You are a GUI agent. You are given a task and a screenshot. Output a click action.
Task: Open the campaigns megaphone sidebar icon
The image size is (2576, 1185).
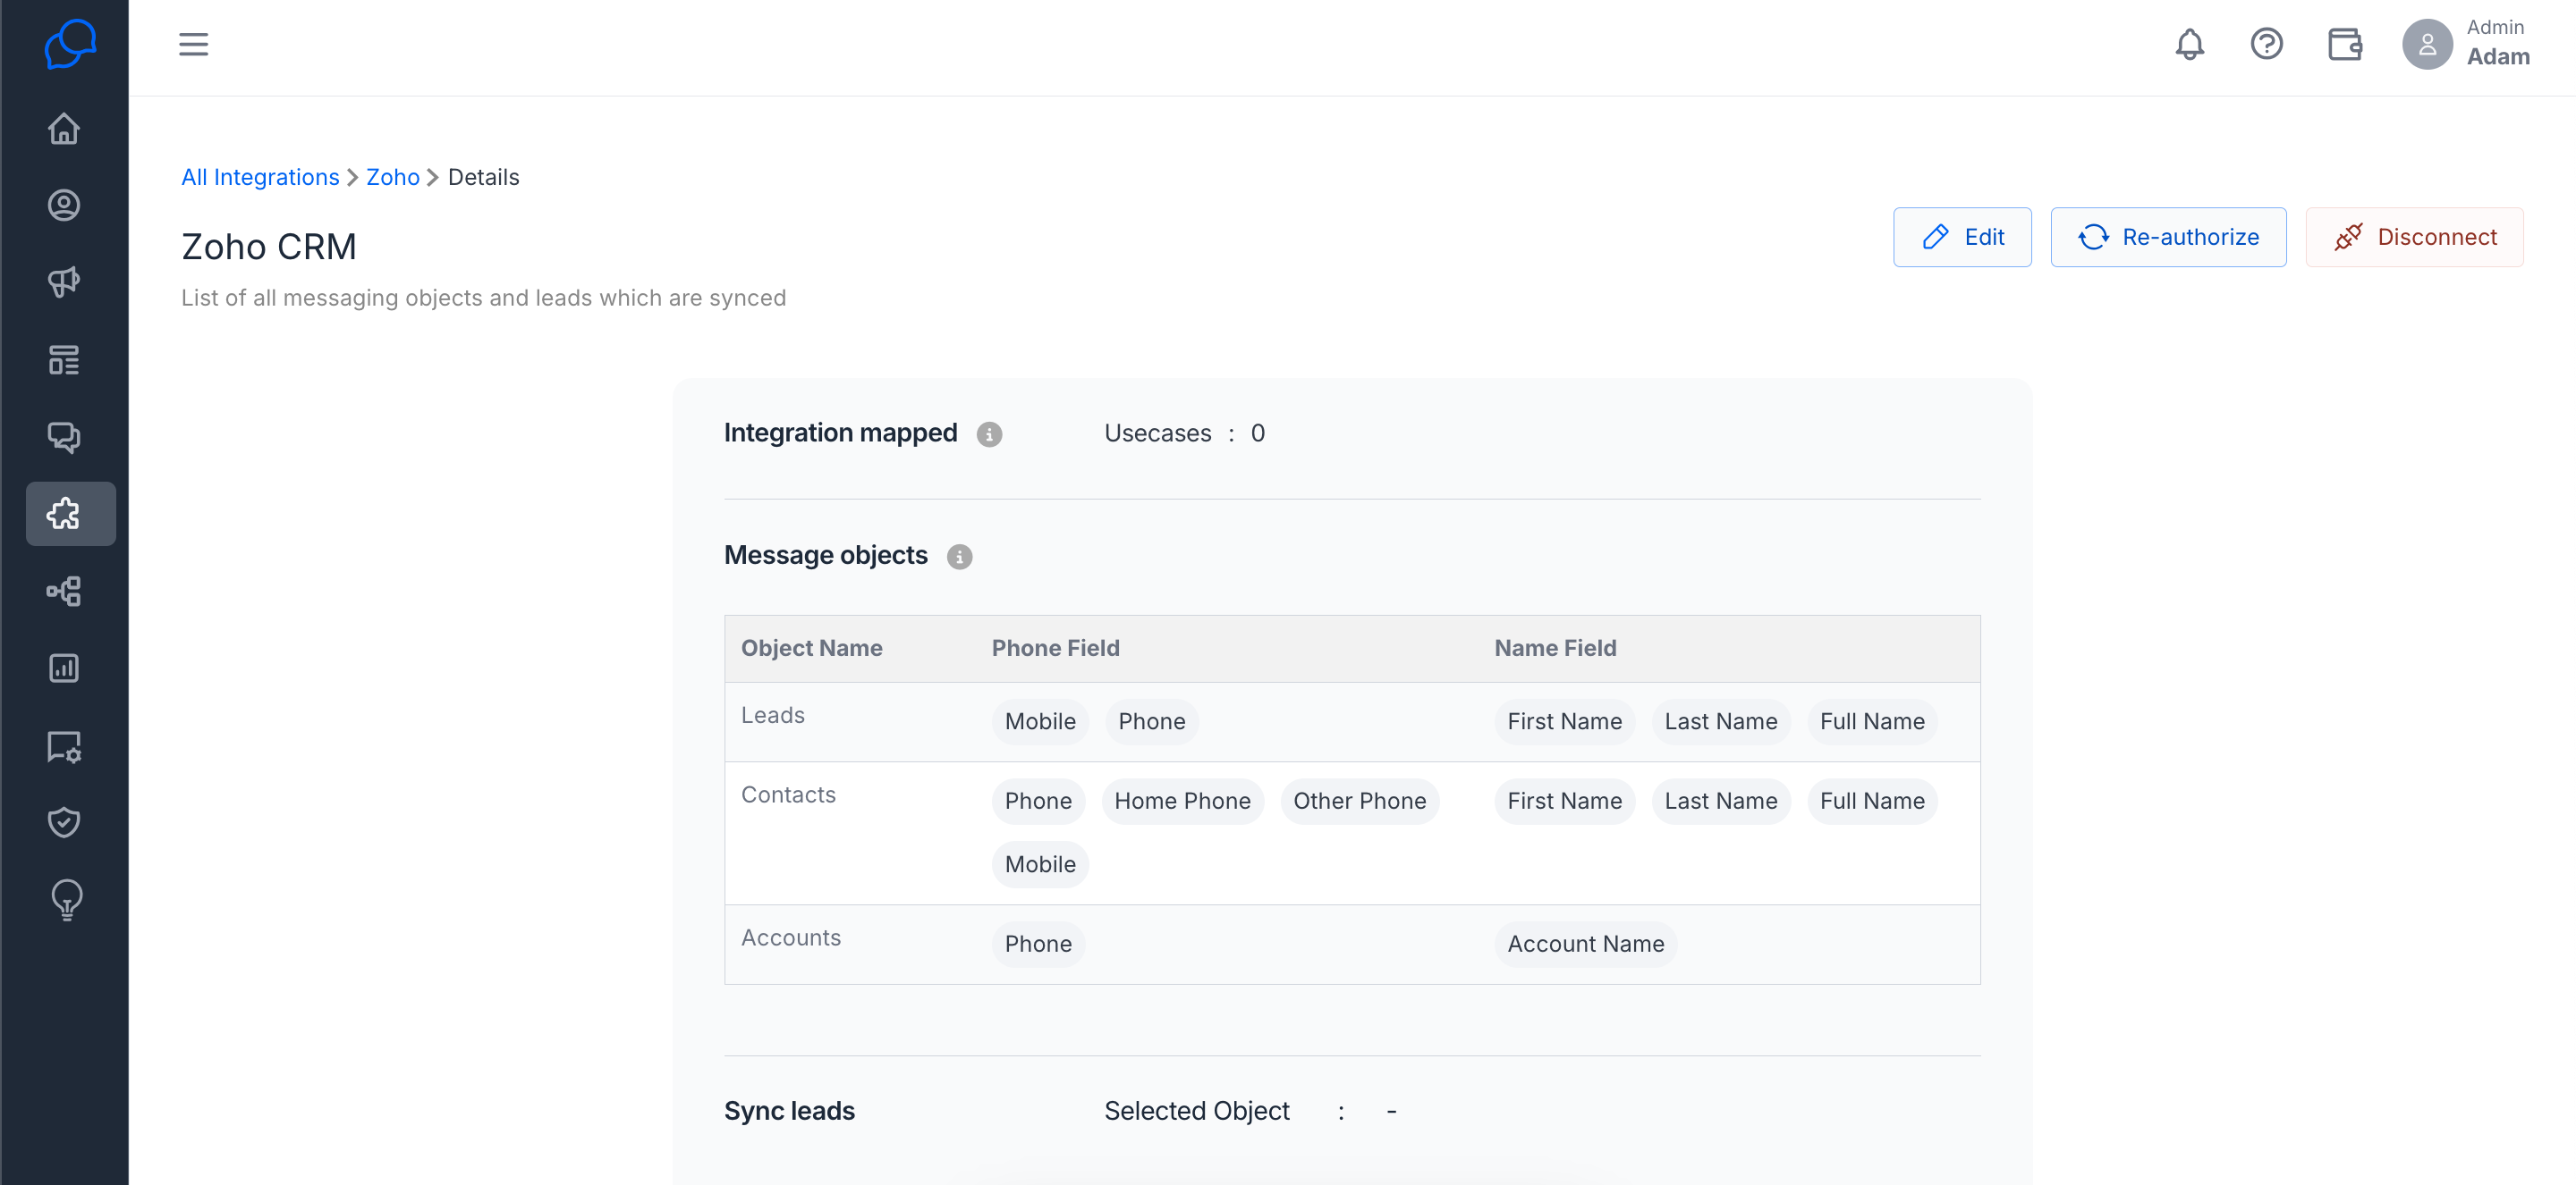pyautogui.click(x=64, y=282)
